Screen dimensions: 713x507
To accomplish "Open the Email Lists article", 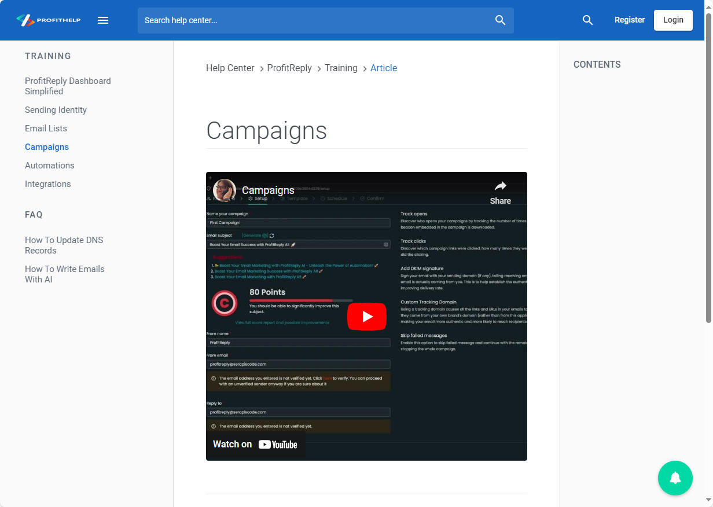I will [x=46, y=128].
